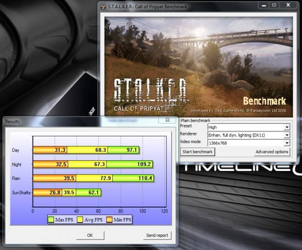Click OK in the Results dialog
Viewport: 302px width, 250px height.
pyautogui.click(x=90, y=235)
